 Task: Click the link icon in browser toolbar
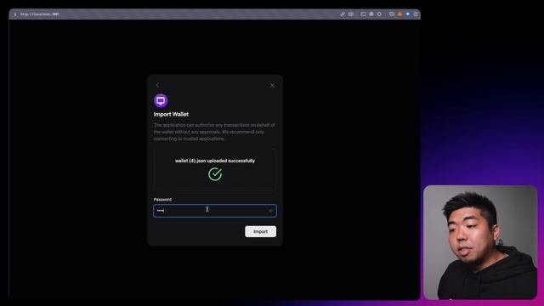click(x=343, y=14)
